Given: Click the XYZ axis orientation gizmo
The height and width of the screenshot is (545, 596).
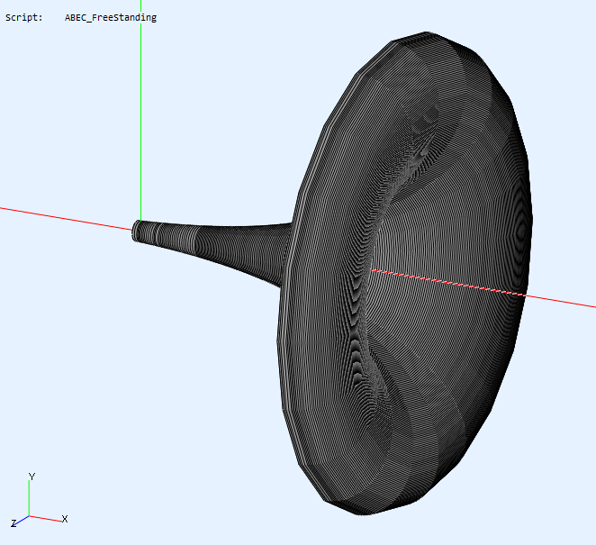Looking at the screenshot, I should [39, 500].
